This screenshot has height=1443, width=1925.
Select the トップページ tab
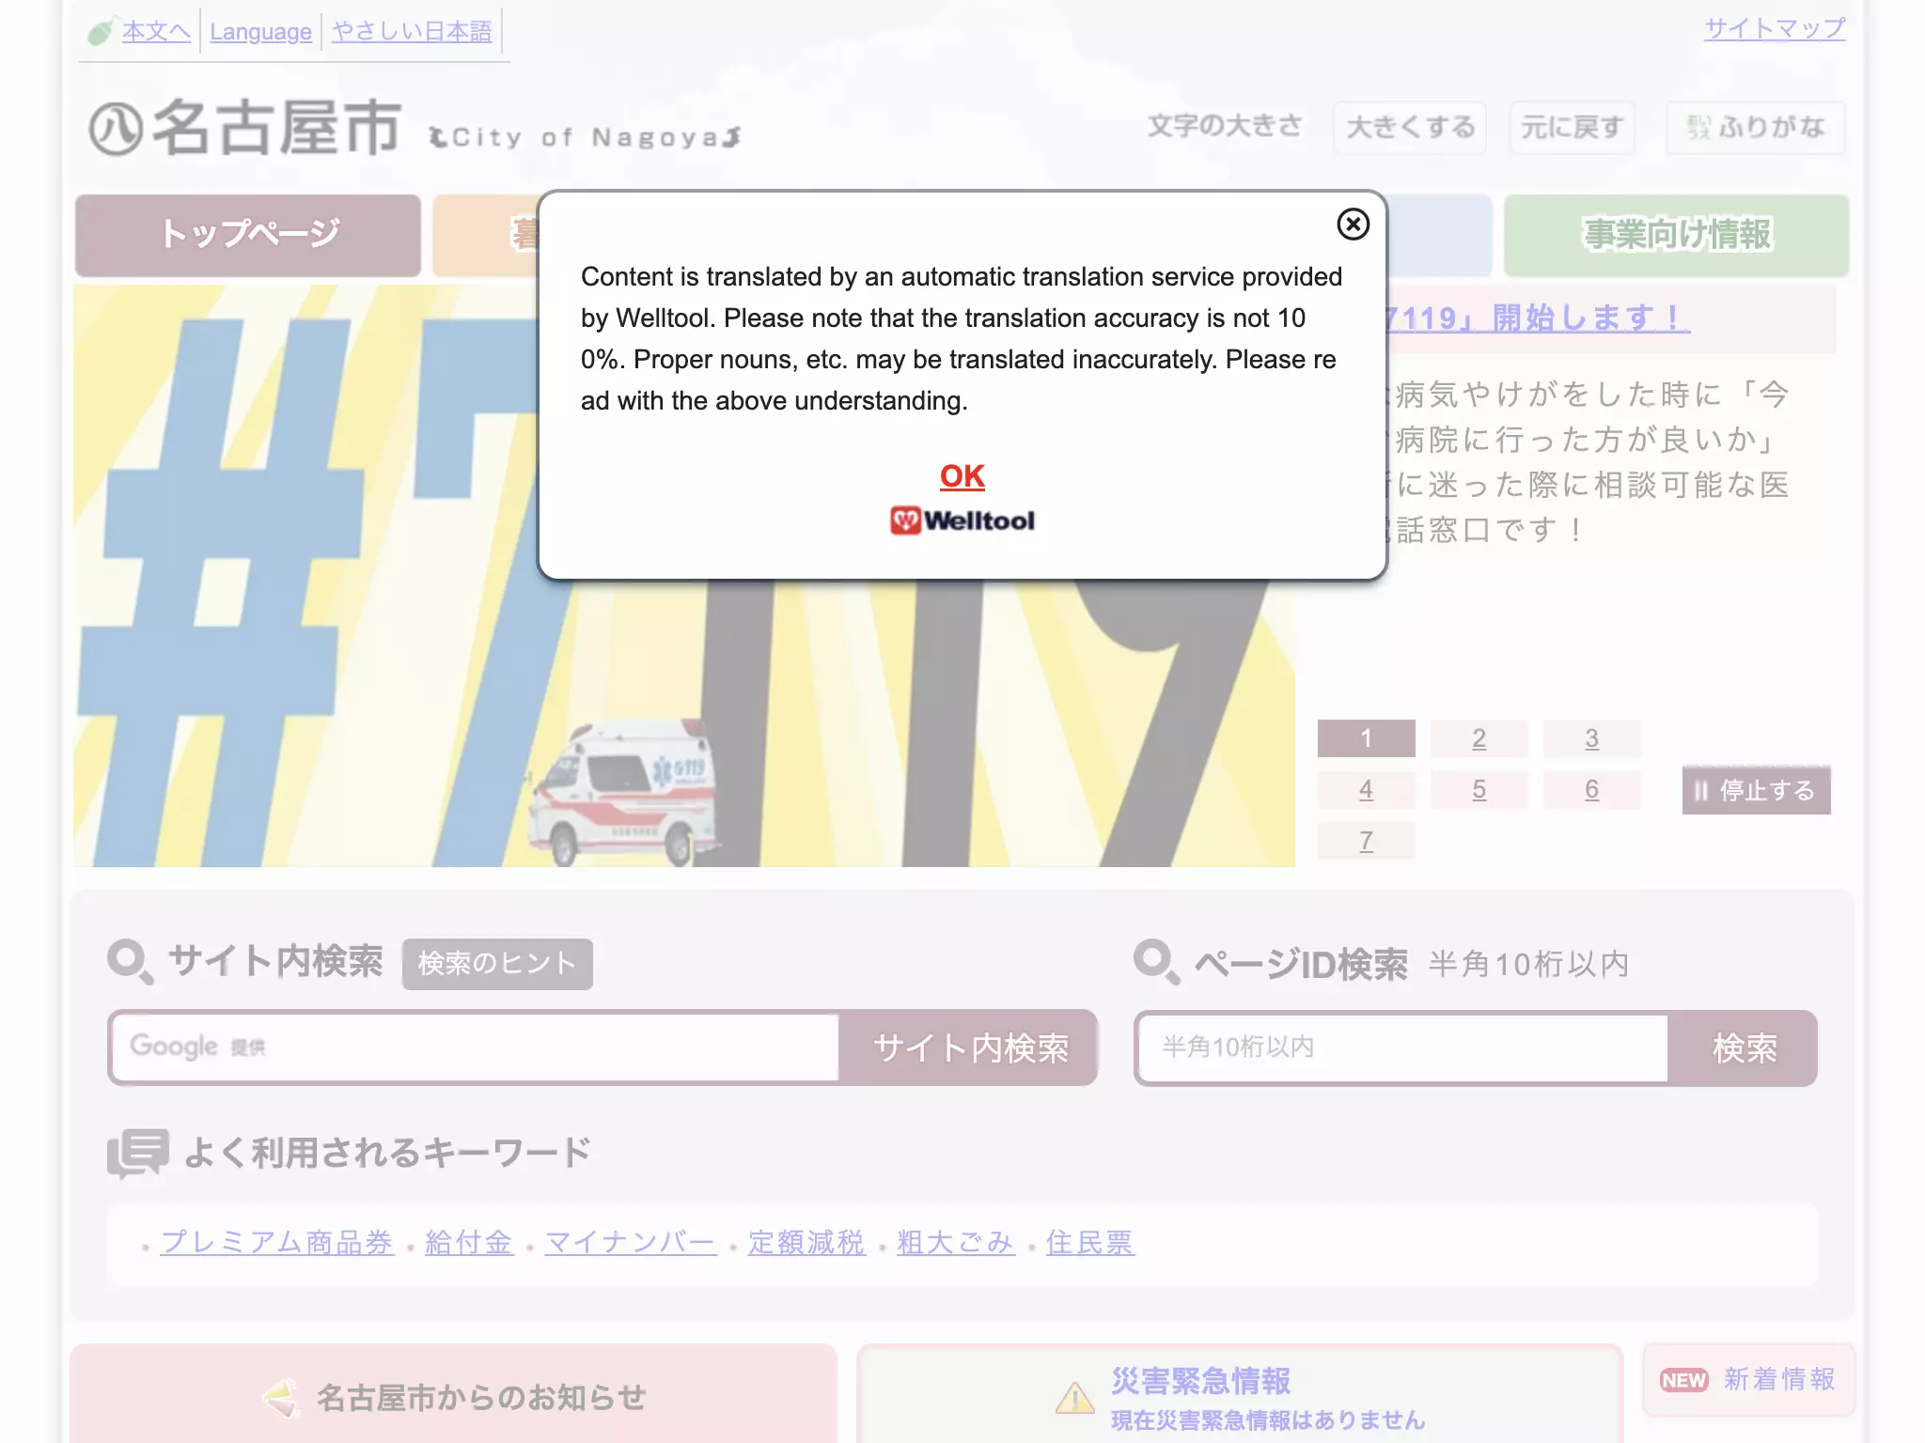point(248,235)
